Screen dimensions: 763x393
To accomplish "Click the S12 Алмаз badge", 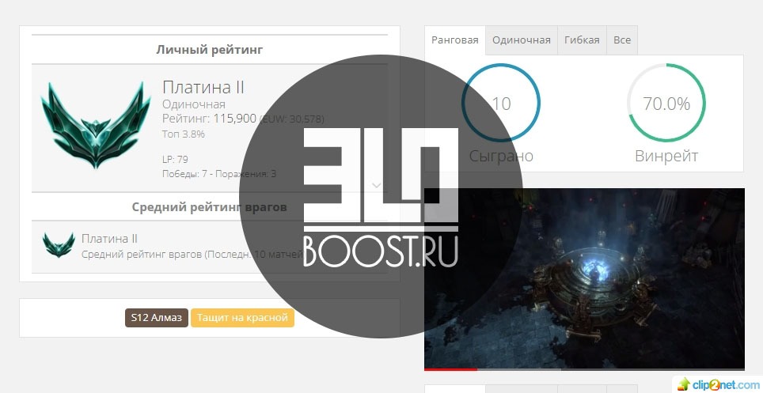I will pos(156,318).
